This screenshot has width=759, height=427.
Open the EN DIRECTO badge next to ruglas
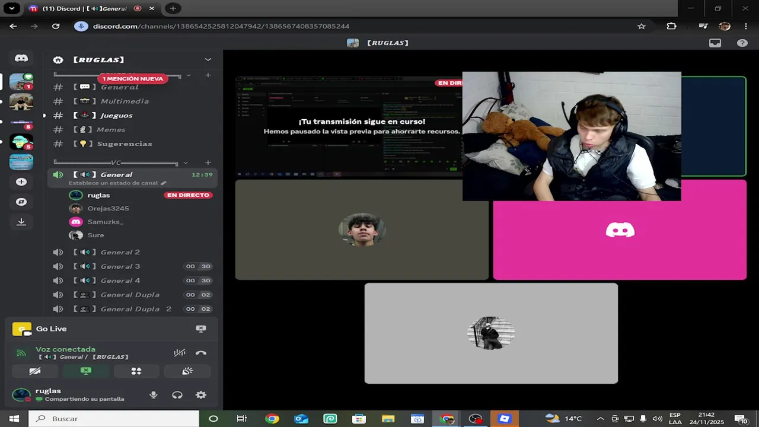(188, 195)
